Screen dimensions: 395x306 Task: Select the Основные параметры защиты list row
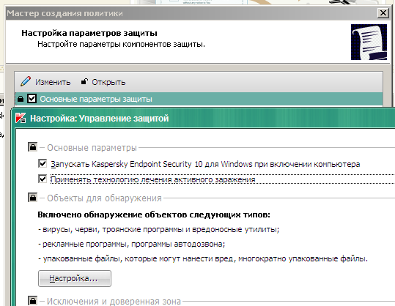pos(199,99)
